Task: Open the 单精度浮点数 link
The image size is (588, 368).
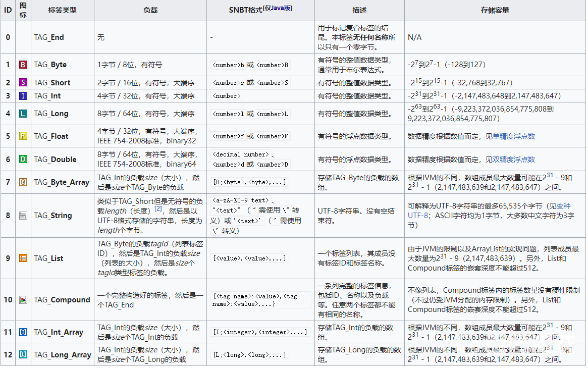Action: point(513,136)
